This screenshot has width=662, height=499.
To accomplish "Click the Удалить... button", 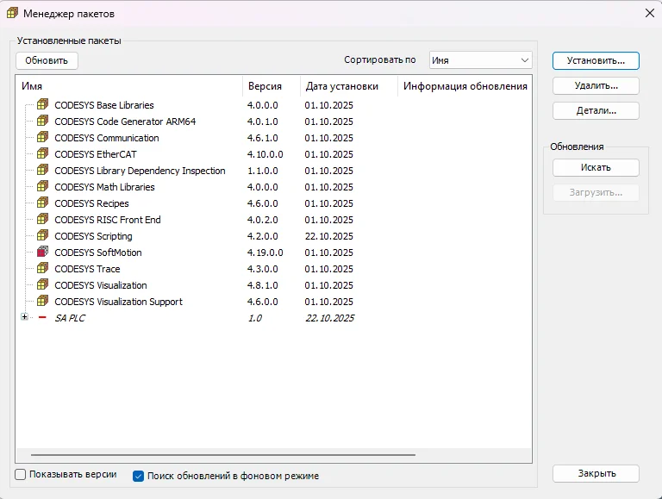I will [596, 85].
